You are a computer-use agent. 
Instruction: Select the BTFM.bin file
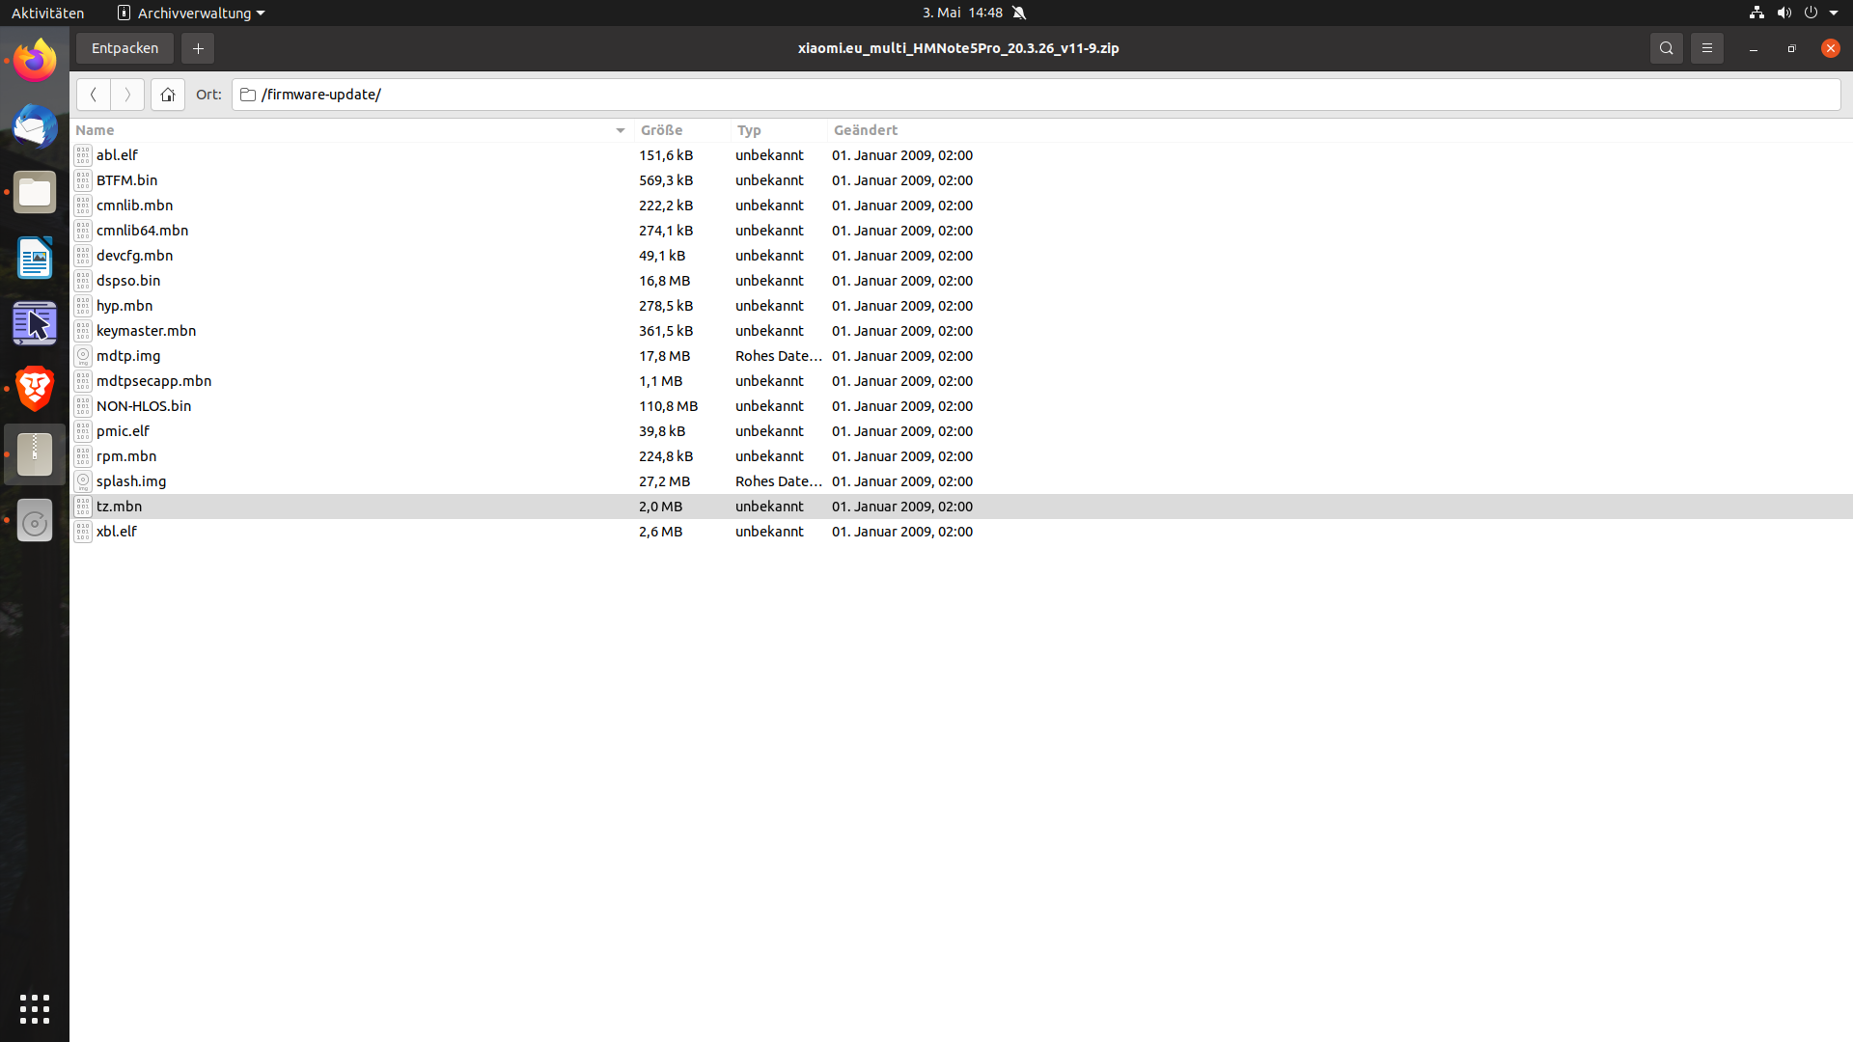coord(961,180)
